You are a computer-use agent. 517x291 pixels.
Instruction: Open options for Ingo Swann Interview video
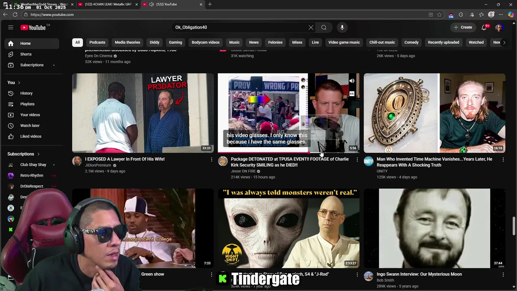click(503, 274)
